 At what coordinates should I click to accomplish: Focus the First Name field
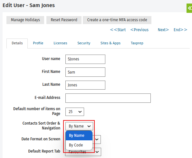tap(85, 72)
